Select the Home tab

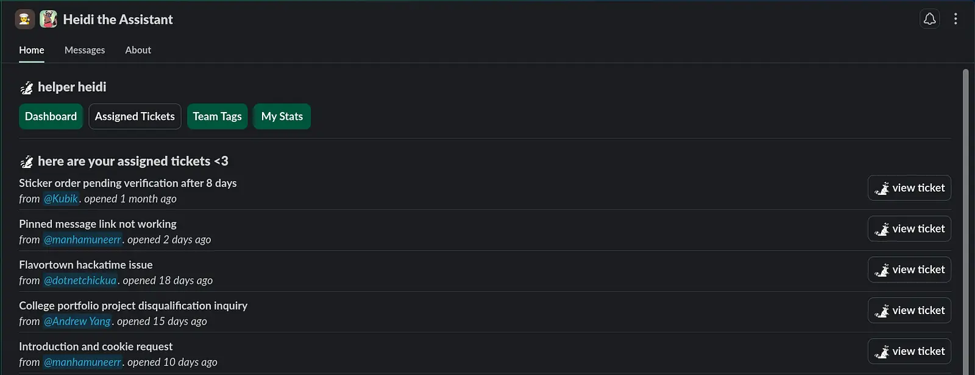click(x=32, y=50)
